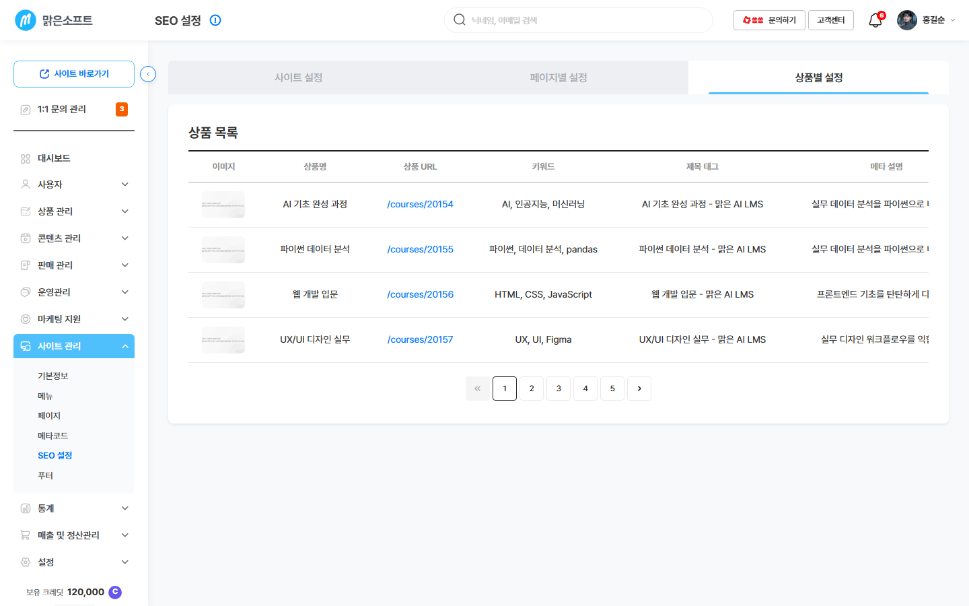The width and height of the screenshot is (969, 606).
Task: Click the 사이트 관리 icon
Action: tap(26, 346)
